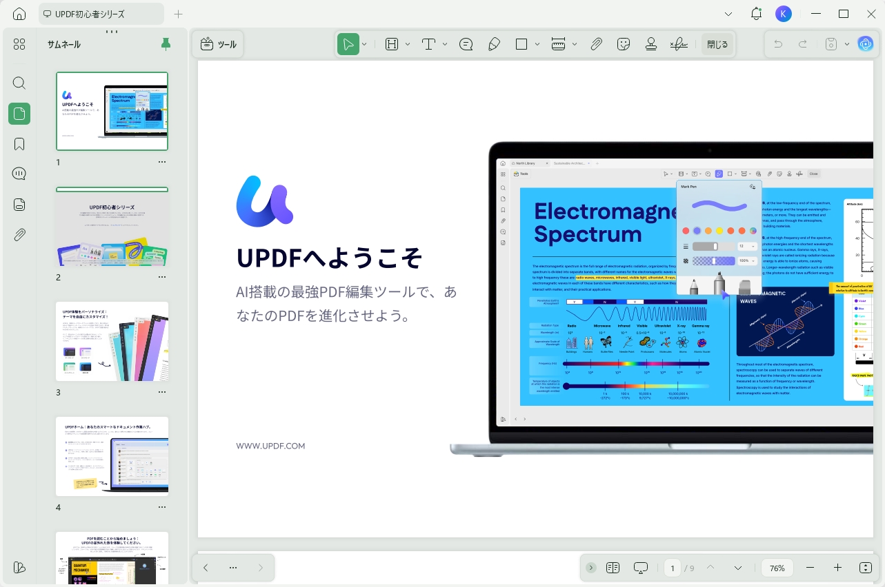Click the redo arrow
This screenshot has height=587, width=885.
point(803,44)
